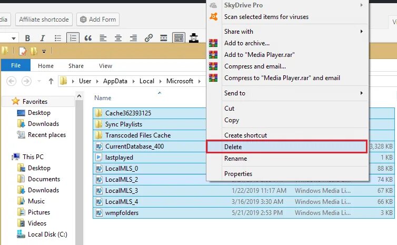Go back in File Explorer
397x245 pixels.
click(11, 81)
